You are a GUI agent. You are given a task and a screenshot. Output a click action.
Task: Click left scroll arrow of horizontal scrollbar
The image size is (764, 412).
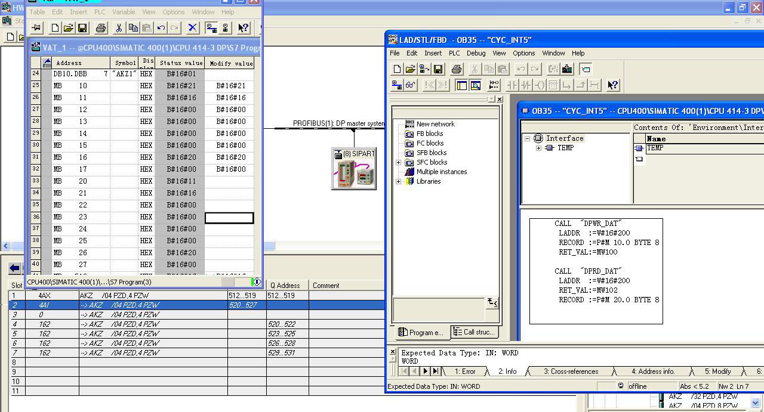(6, 246)
